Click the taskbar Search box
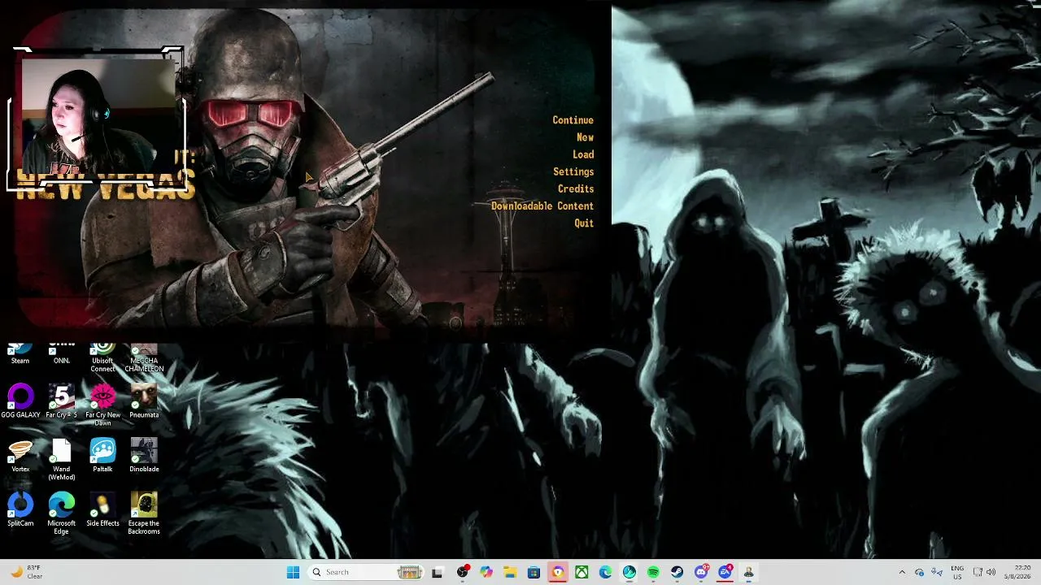 (x=366, y=572)
